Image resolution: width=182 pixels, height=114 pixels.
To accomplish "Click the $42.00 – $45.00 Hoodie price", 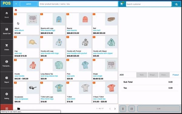I will click(21, 79).
